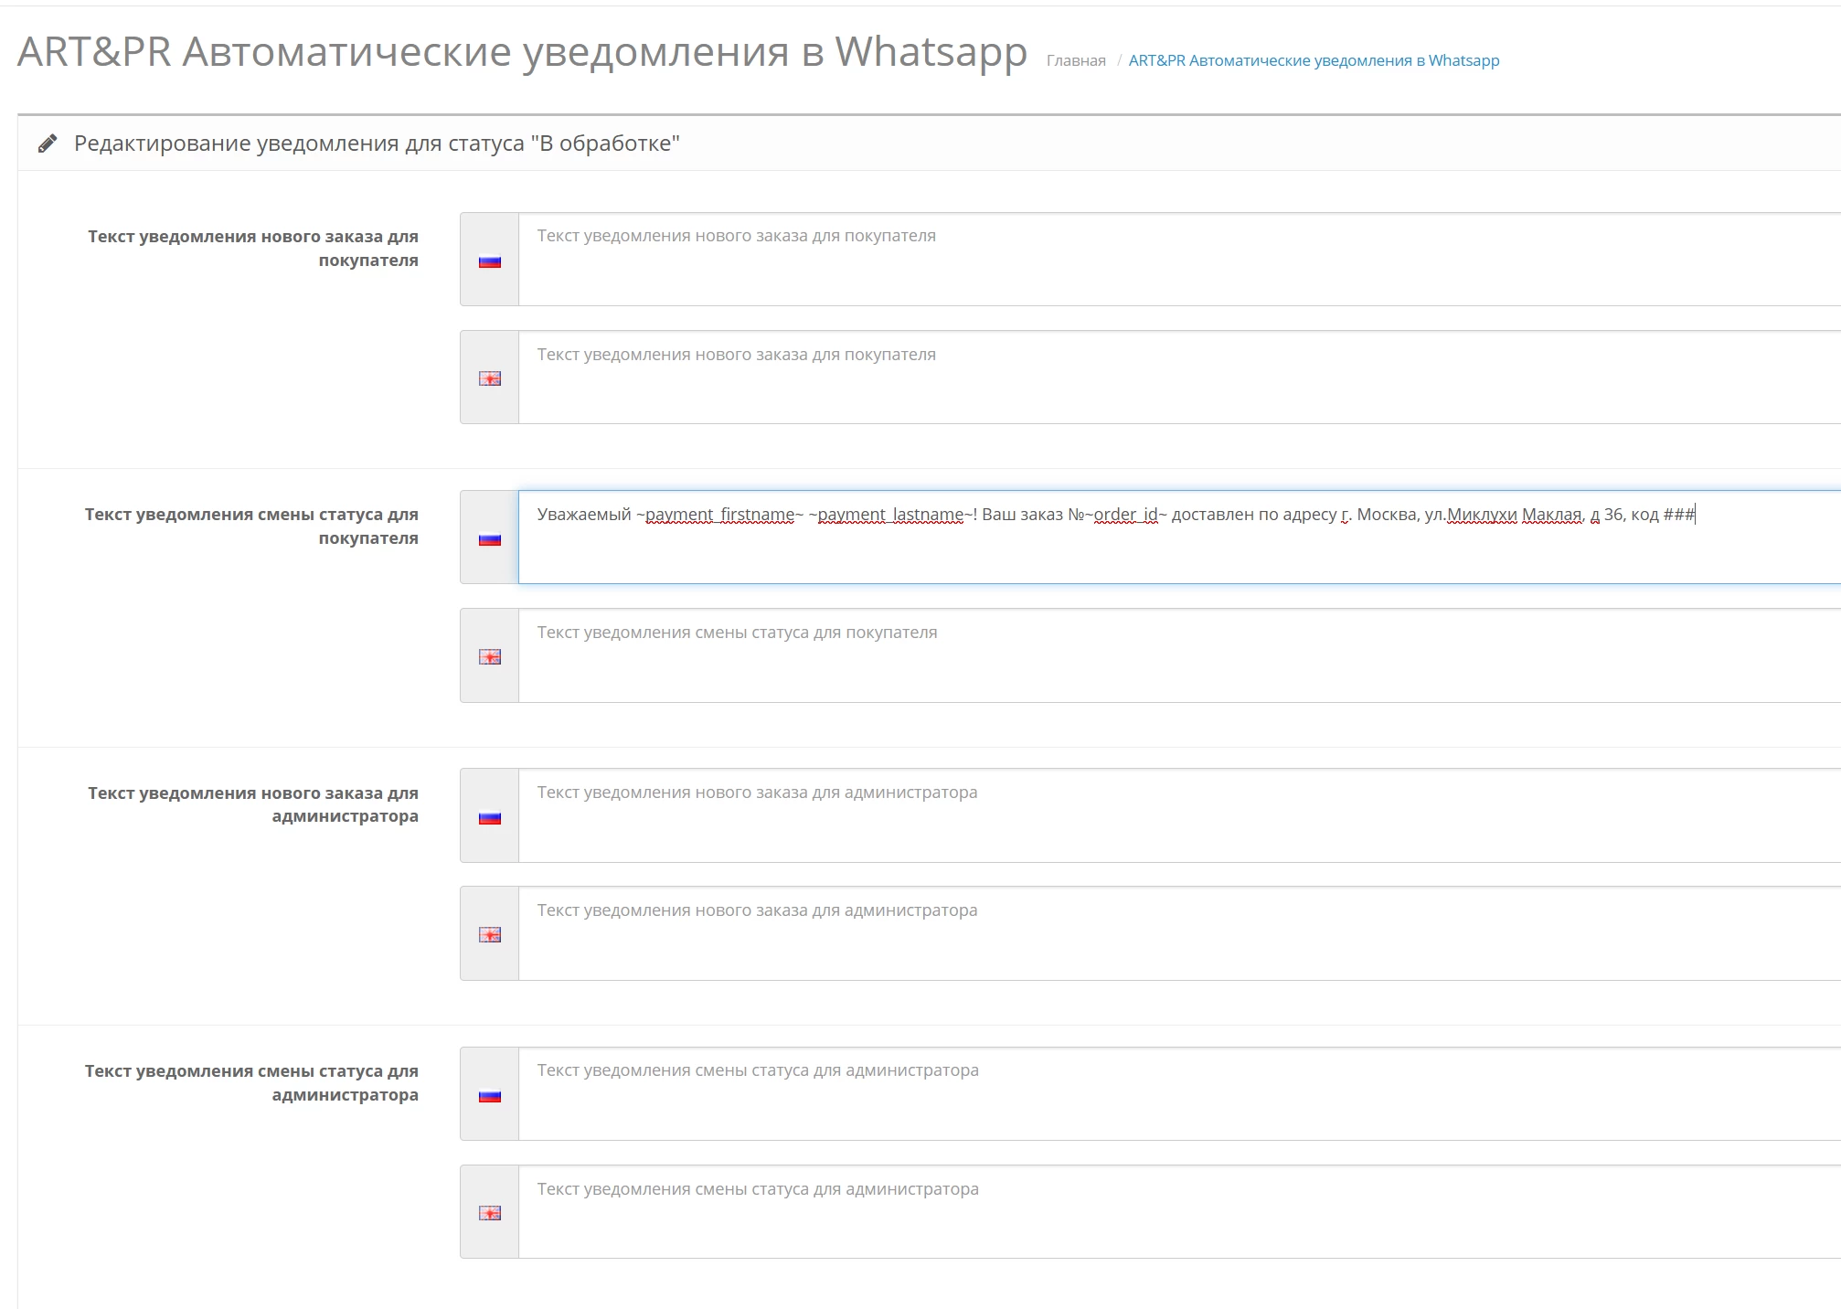Image resolution: width=1841 pixels, height=1309 pixels.
Task: Click the word Миклухи in the address text
Action: pyautogui.click(x=1483, y=515)
